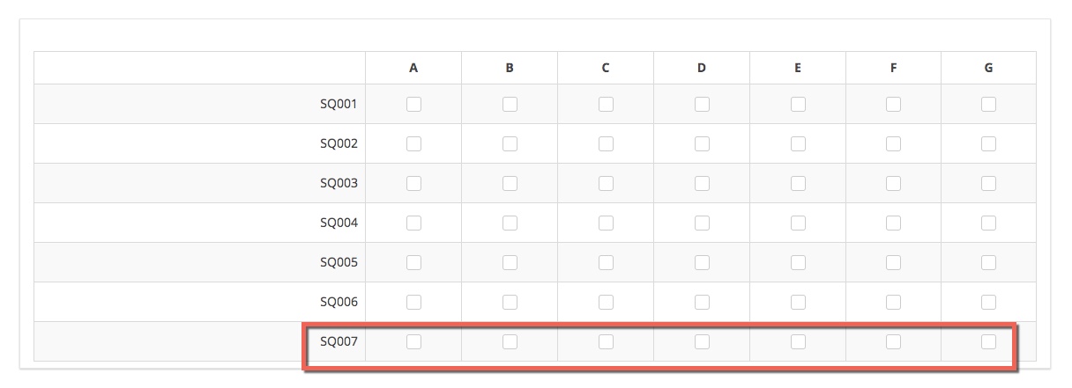The height and width of the screenshot is (388, 1072).
Task: Select SQ004 checkbox under column D
Action: coord(702,223)
